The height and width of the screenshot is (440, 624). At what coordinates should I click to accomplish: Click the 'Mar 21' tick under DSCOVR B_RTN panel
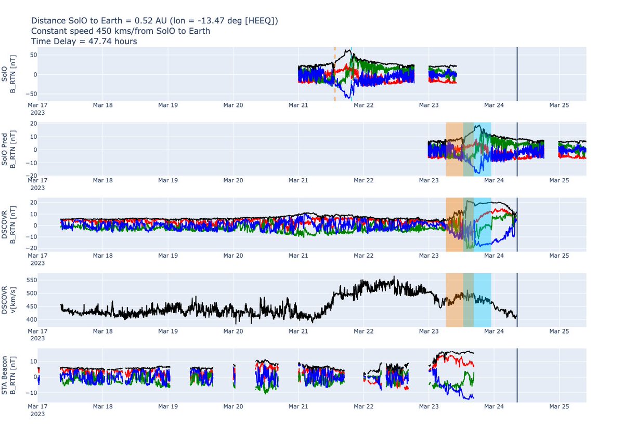[298, 256]
